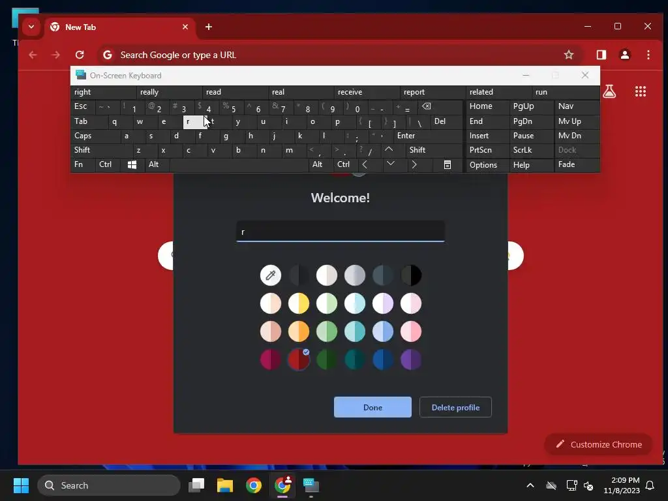Viewport: 668px width, 501px height.
Task: Reload the page with refresh icon
Action: click(x=80, y=55)
